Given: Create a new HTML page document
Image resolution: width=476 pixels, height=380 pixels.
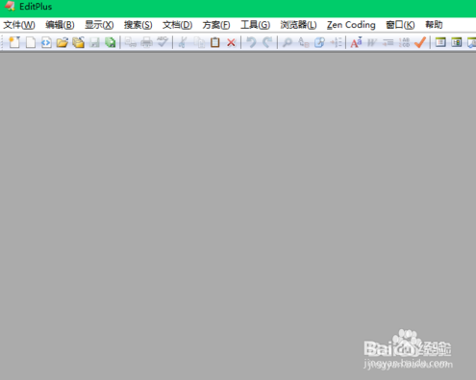Looking at the screenshot, I should tap(46, 42).
